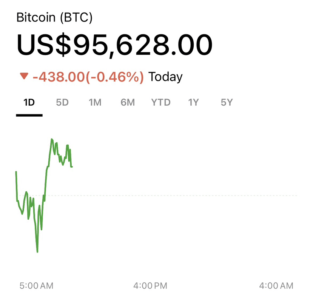Tap the Today label
Image resolution: width=313 pixels, height=305 pixels.
click(165, 77)
